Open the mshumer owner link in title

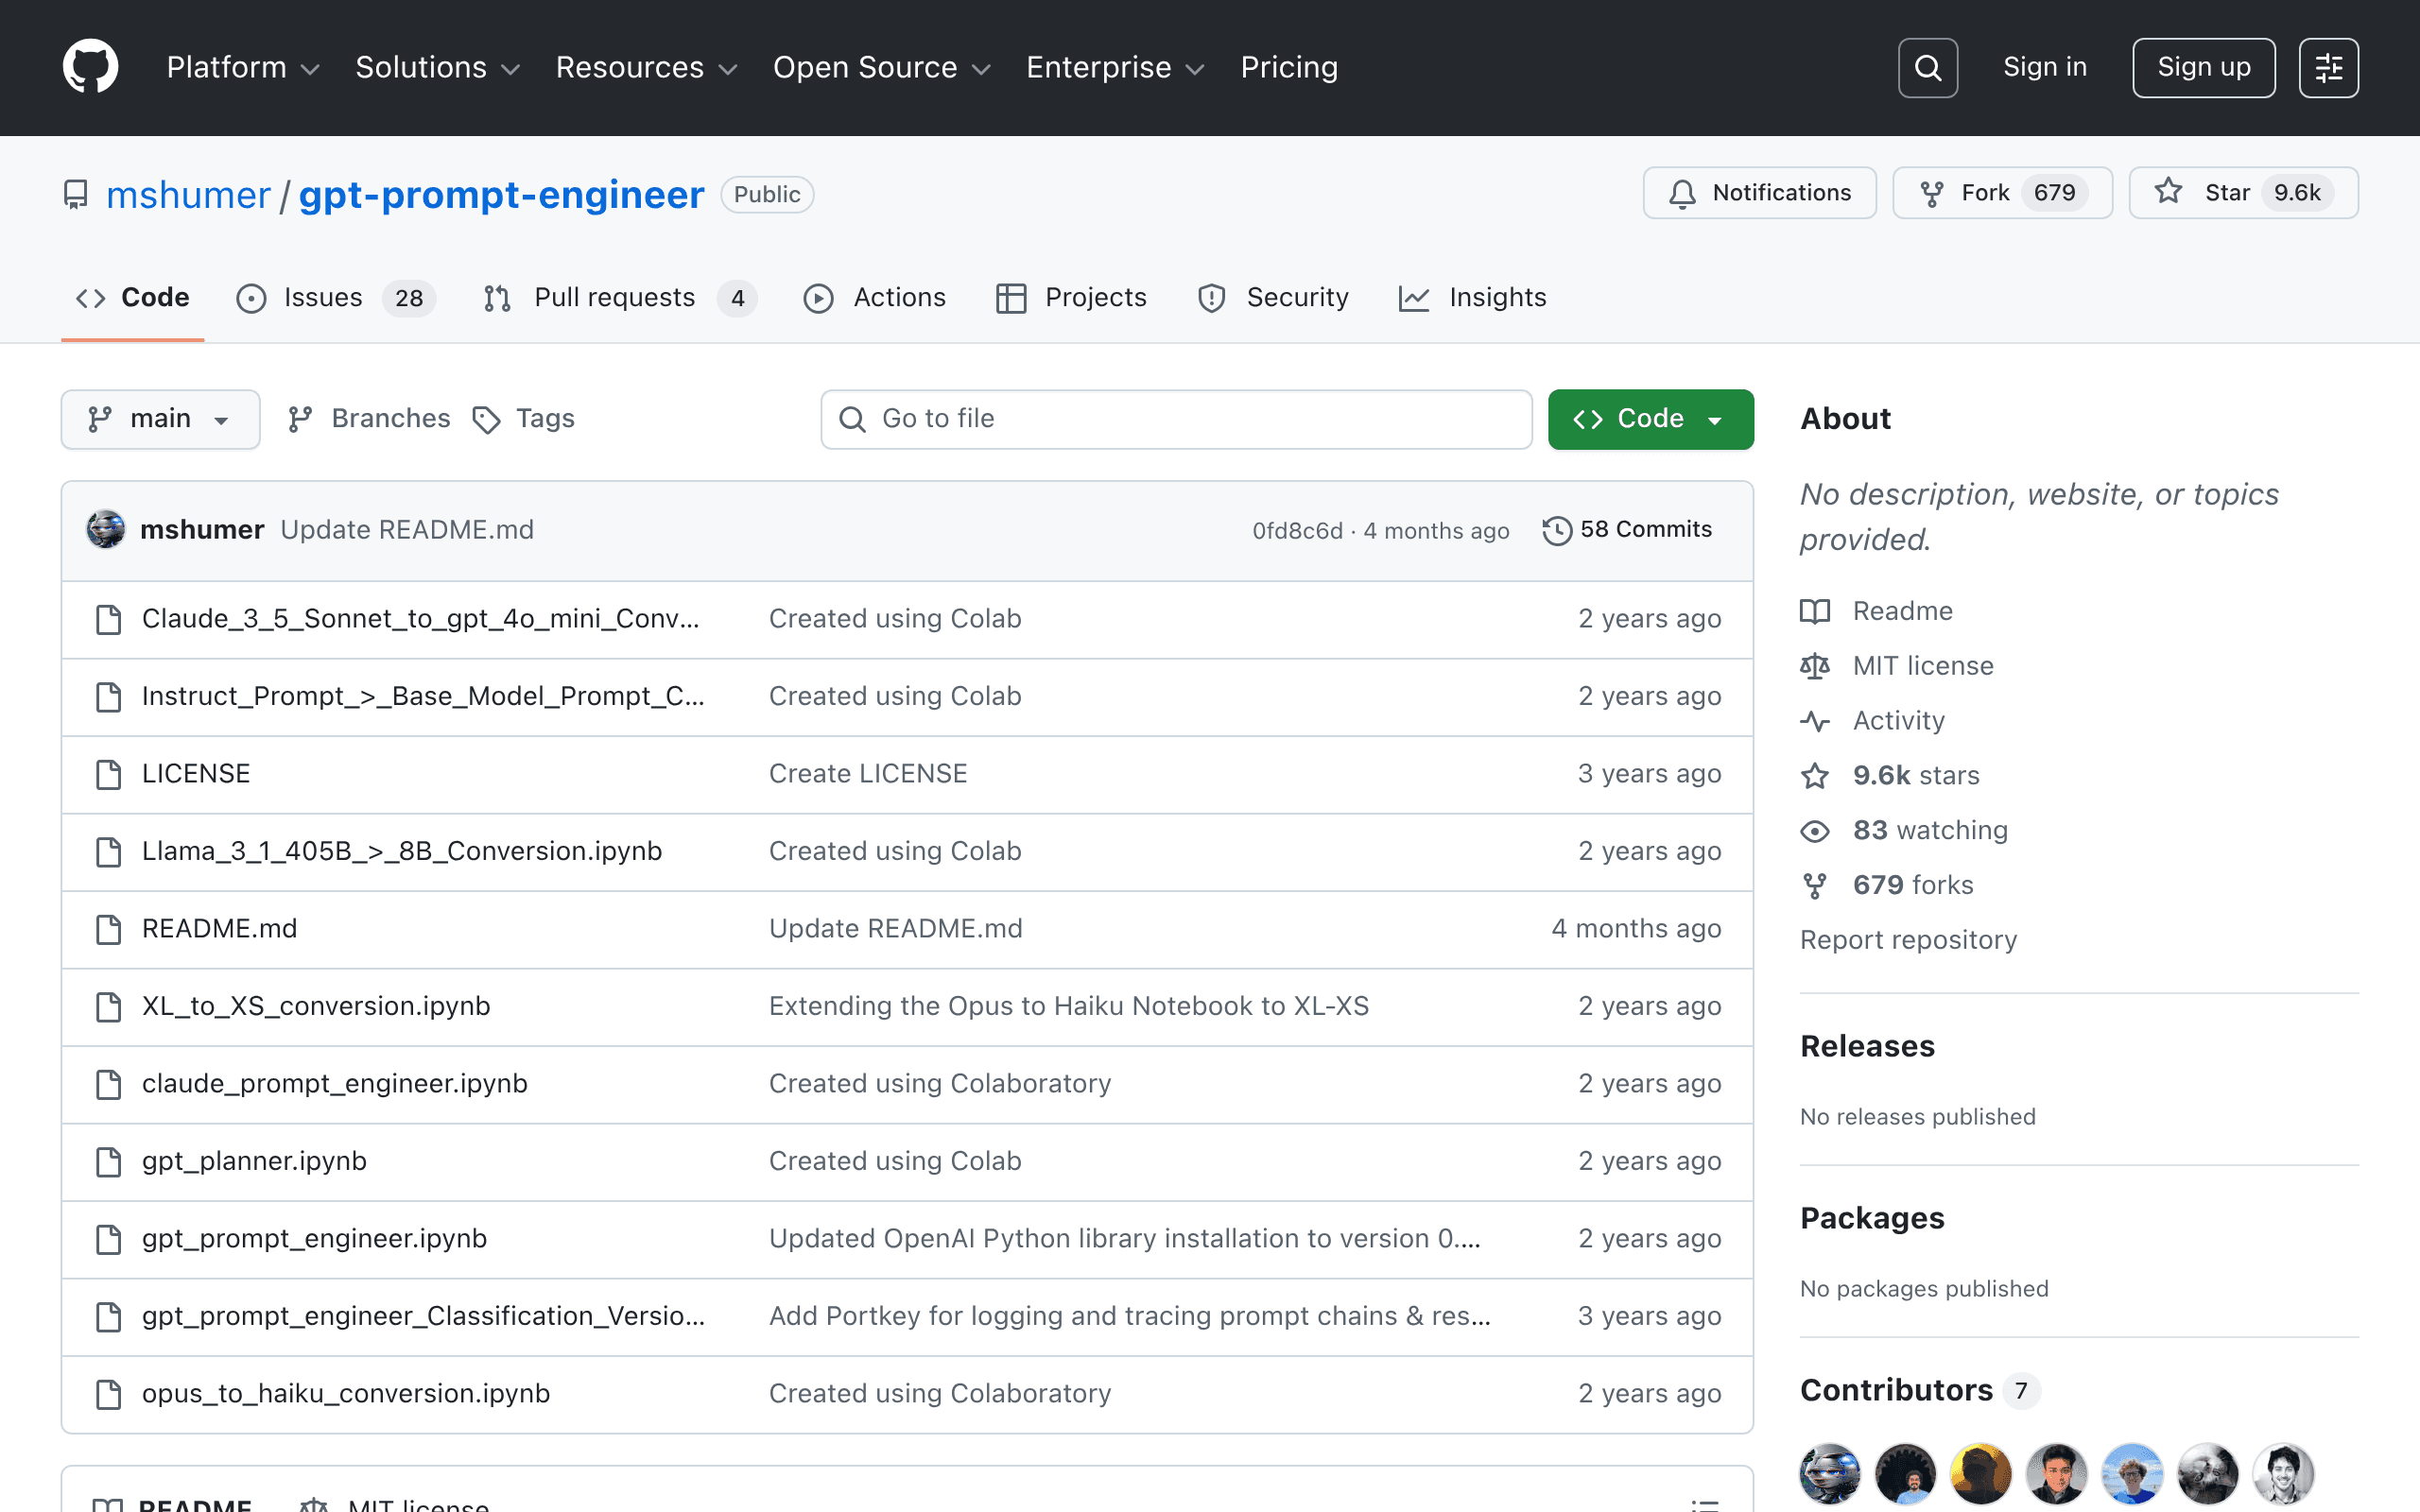[188, 195]
